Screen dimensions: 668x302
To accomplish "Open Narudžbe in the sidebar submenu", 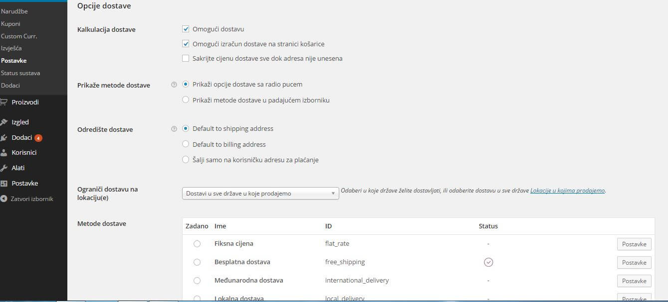I will pos(14,11).
